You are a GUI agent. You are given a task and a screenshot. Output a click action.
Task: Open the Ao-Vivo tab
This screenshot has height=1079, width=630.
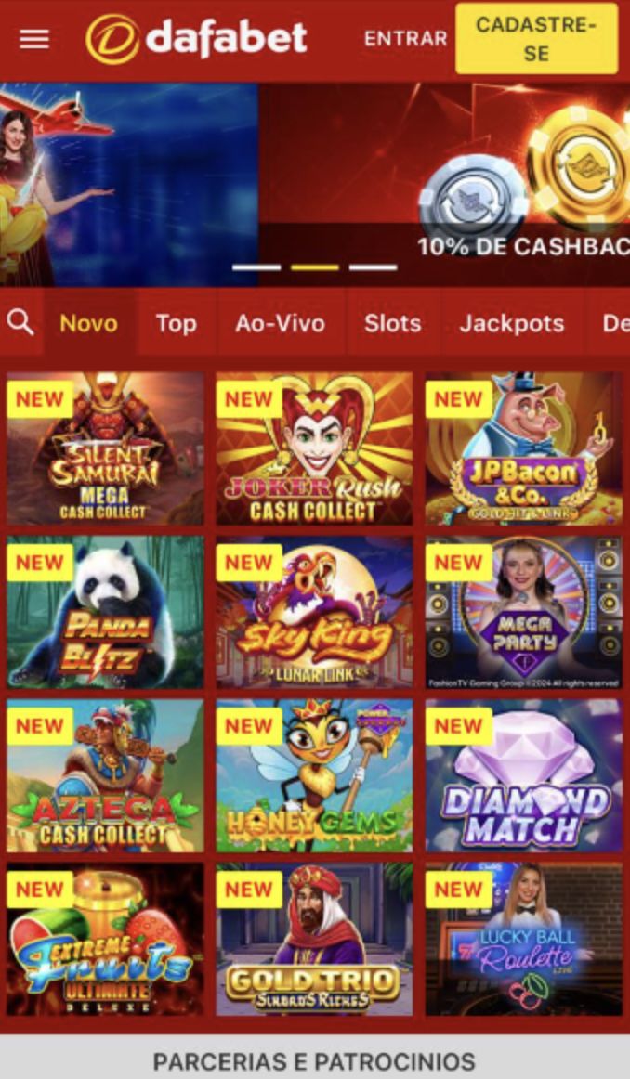281,323
